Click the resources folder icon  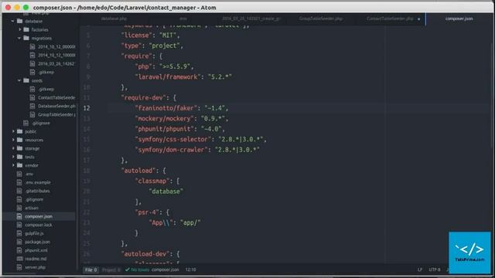(20, 140)
